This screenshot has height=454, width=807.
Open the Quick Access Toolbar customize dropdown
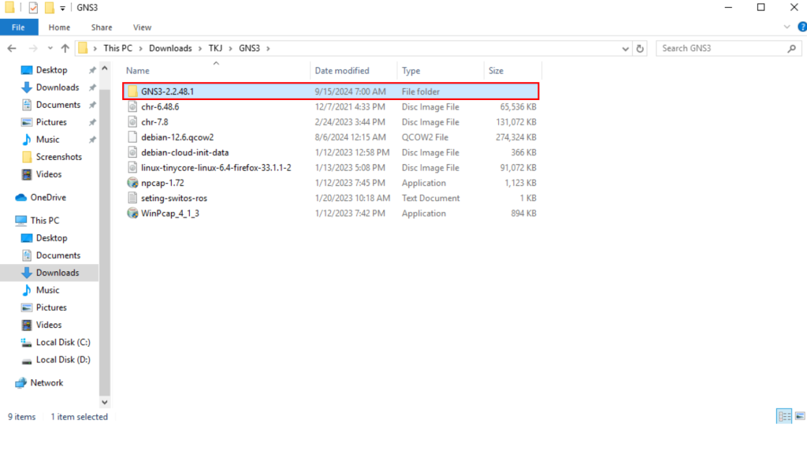(x=63, y=8)
